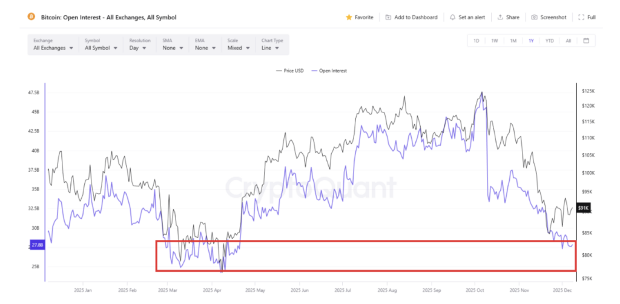This screenshot has width=620, height=304.
Task: Click the Screenshot camera icon
Action: tap(535, 18)
